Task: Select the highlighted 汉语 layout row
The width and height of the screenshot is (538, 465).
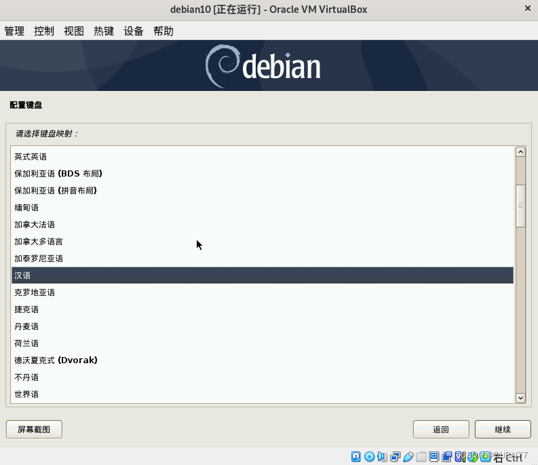Action: [263, 276]
